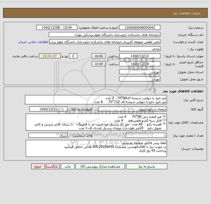211x204 pixels.
Task: Click the اطلاعات کالاهای مورد نیاز section heading
Action: pyautogui.click(x=183, y=91)
